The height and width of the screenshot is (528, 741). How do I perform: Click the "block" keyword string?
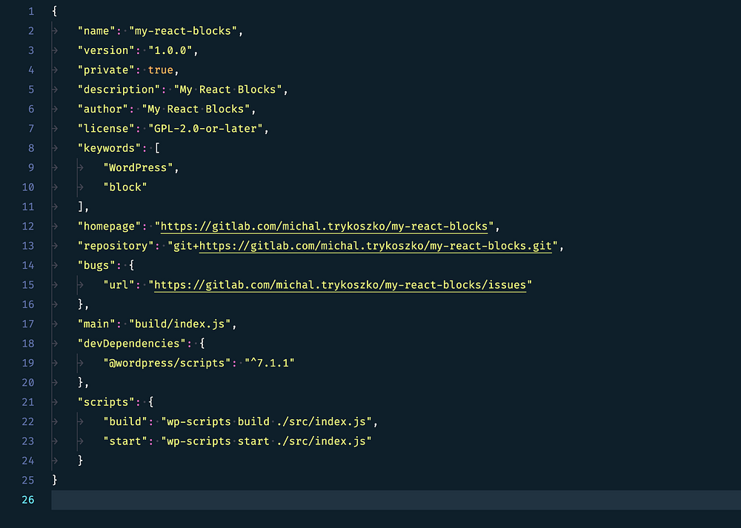click(x=124, y=187)
